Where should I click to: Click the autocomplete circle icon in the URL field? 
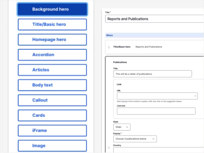(x=195, y=96)
